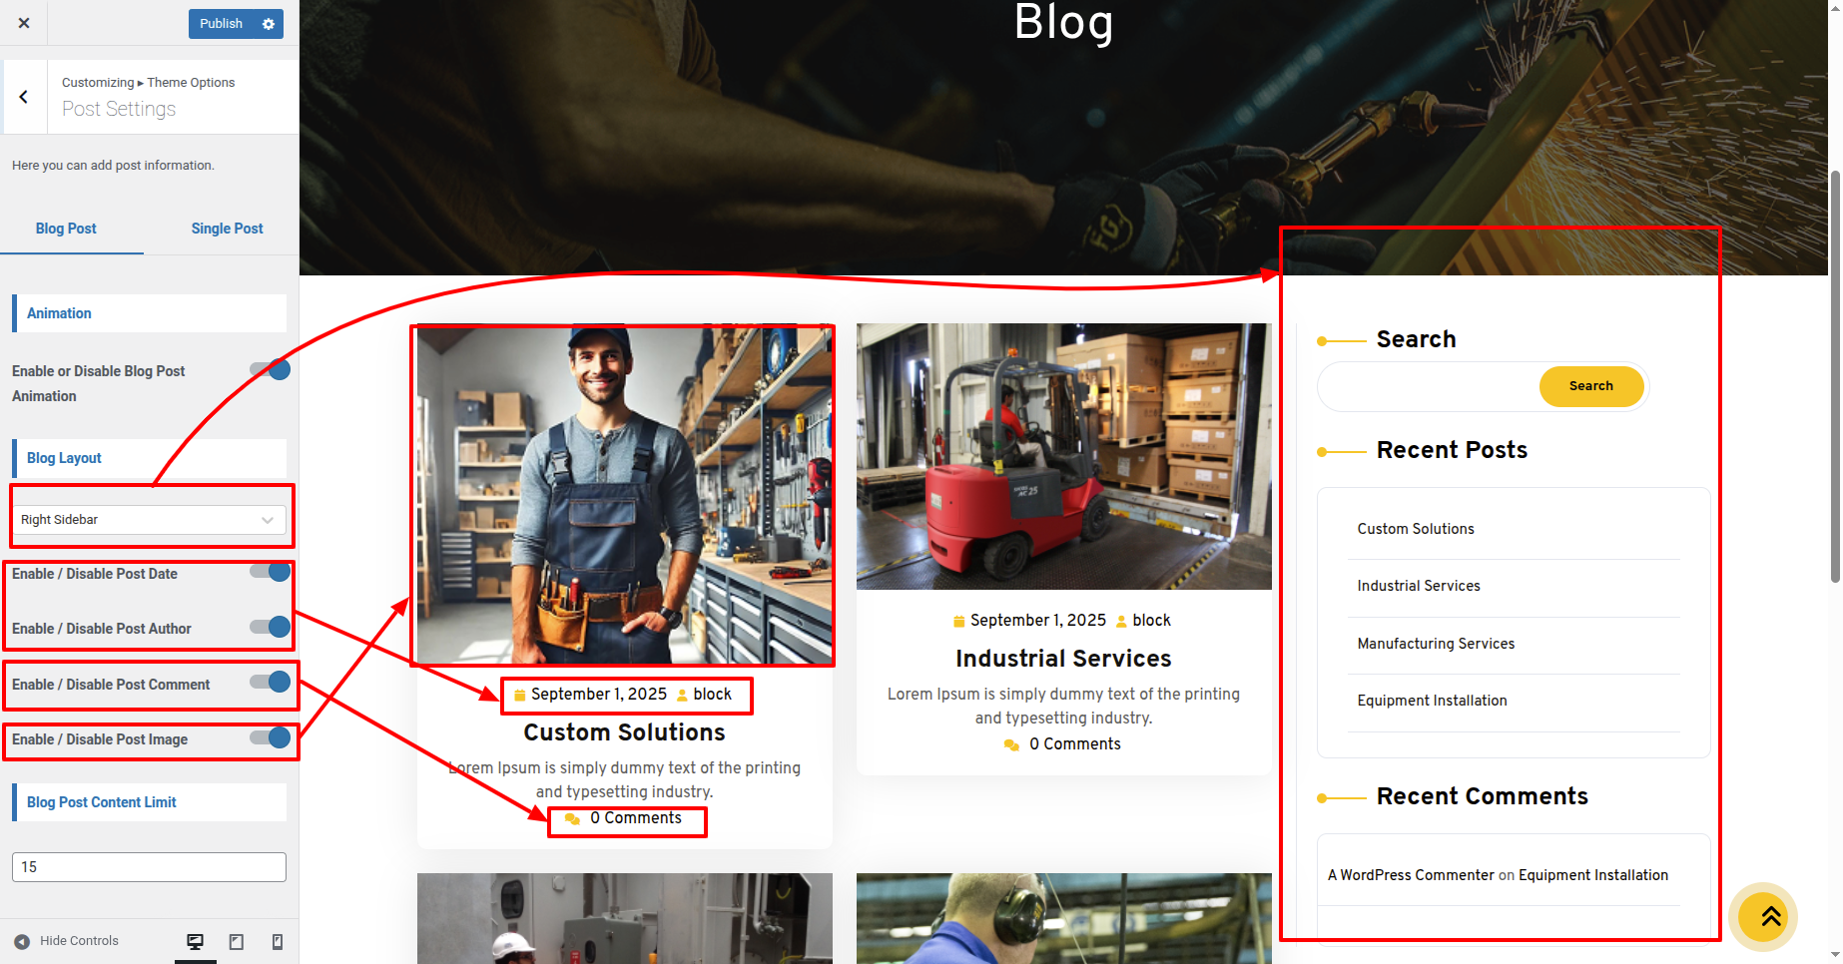This screenshot has width=1843, height=964.
Task: Toggle Enable / Disable Post Comment switch
Action: (271, 683)
